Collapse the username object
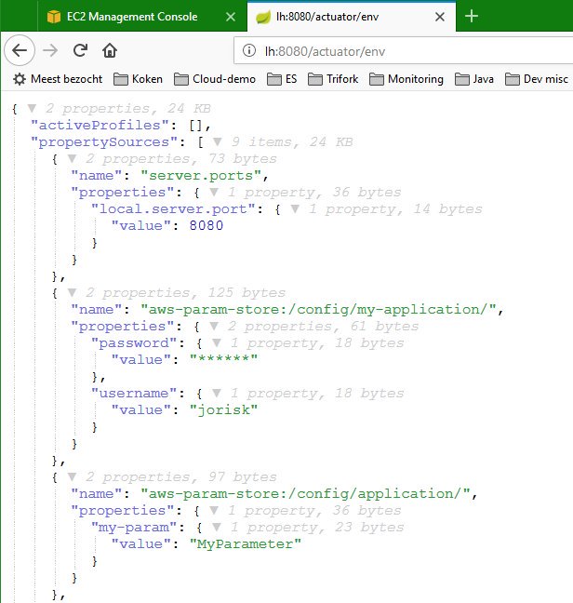The width and height of the screenshot is (573, 603). [x=217, y=394]
